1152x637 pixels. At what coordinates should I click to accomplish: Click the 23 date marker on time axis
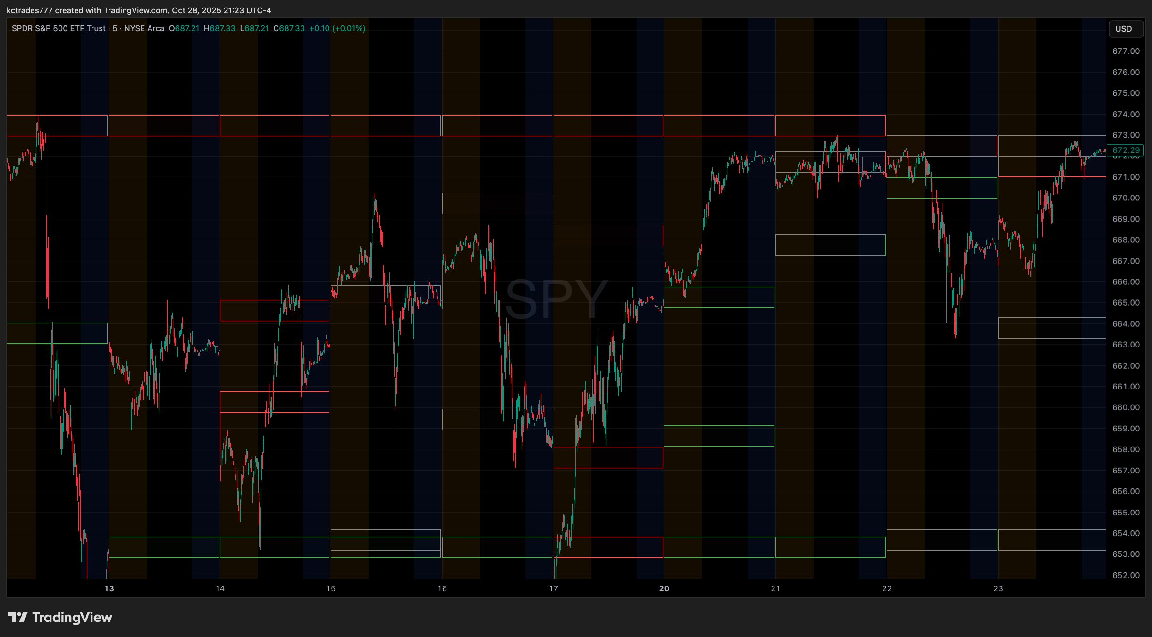pyautogui.click(x=998, y=588)
